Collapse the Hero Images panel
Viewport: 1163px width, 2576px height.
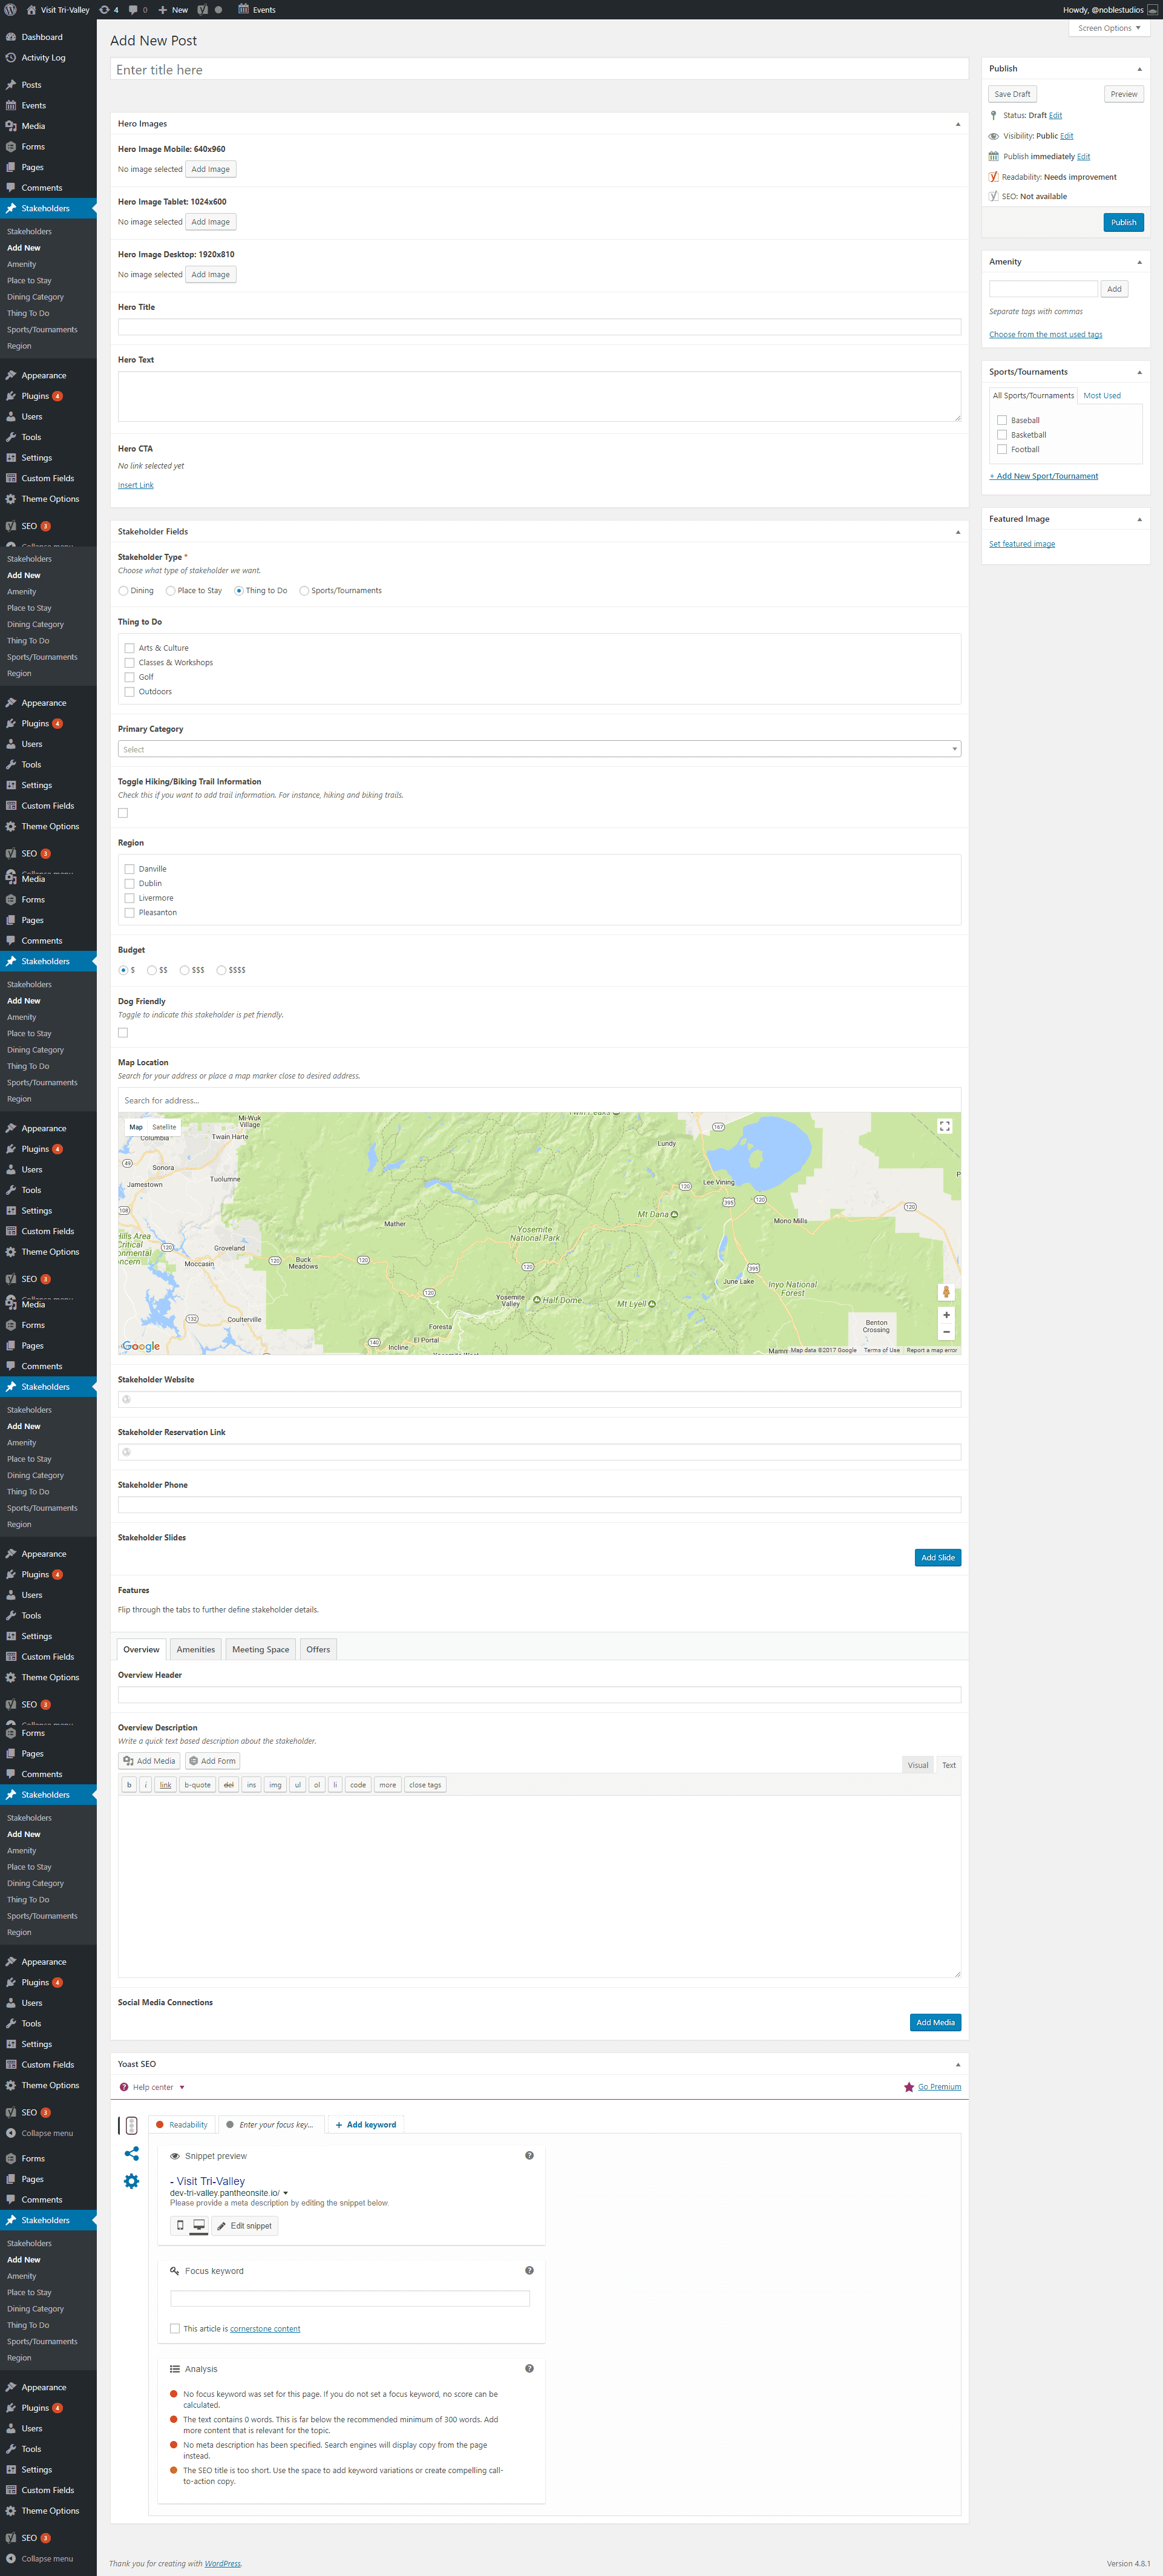click(957, 124)
